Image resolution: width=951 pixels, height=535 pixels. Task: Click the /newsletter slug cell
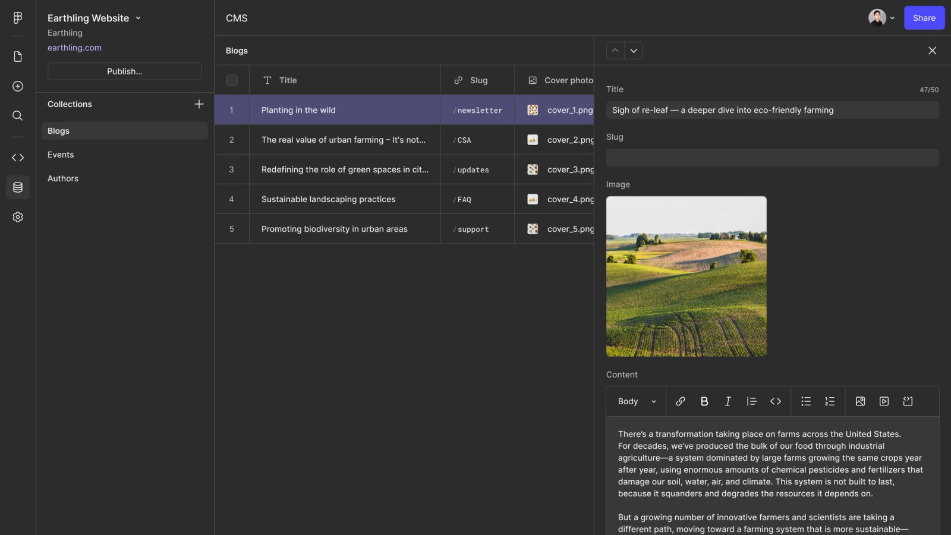coord(477,110)
